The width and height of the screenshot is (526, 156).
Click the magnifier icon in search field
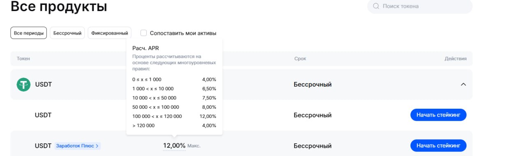tap(376, 6)
